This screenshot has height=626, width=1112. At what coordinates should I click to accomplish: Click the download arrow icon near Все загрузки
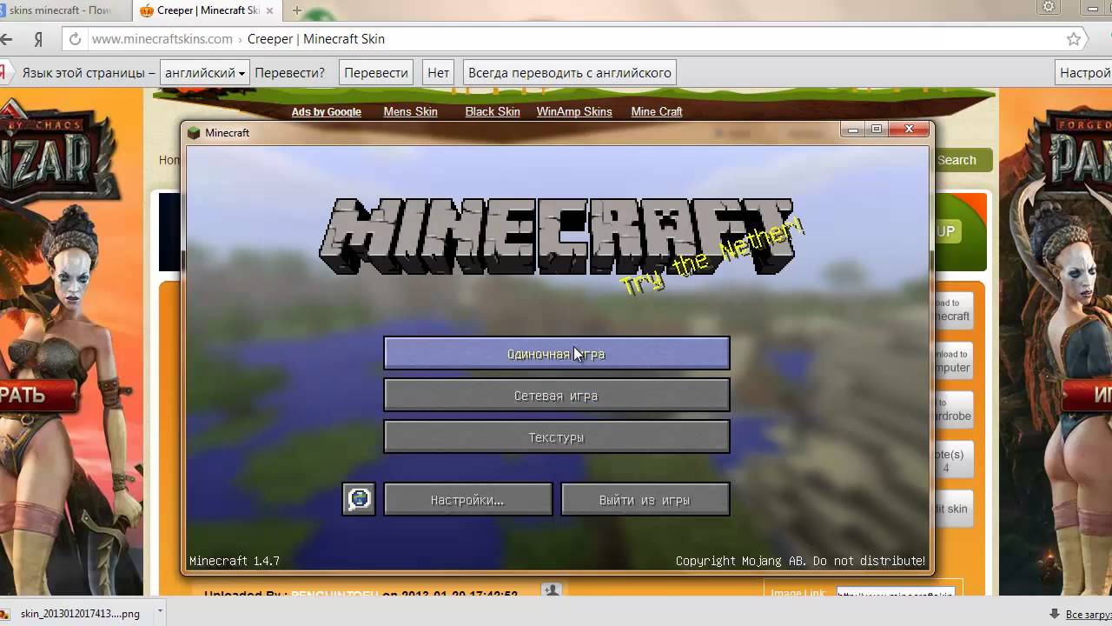click(x=1054, y=614)
